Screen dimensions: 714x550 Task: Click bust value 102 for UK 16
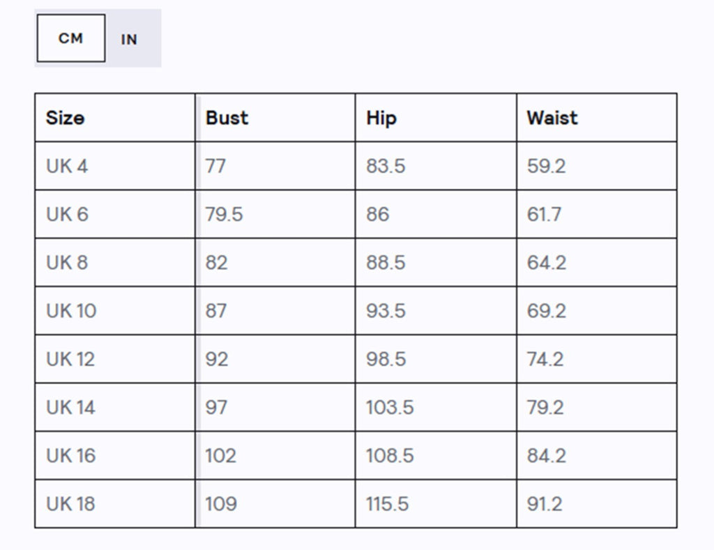point(220,455)
